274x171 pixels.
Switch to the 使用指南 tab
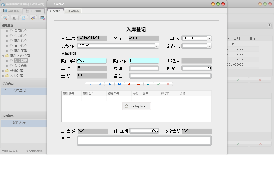click(x=73, y=11)
